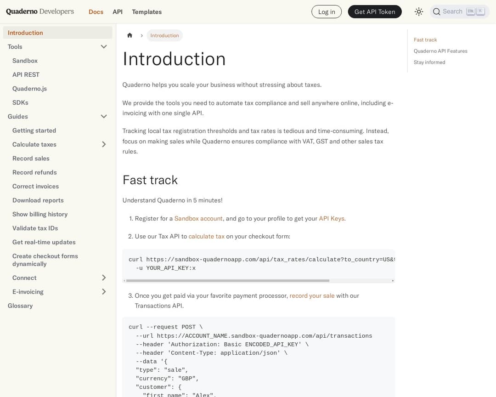Click the Fast track heading
Image resolution: width=496 pixels, height=397 pixels.
tap(150, 180)
